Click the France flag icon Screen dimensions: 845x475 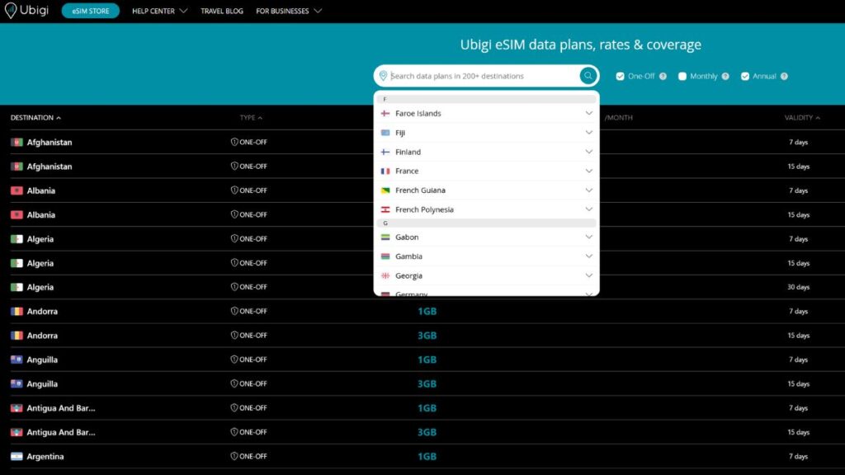click(x=385, y=171)
